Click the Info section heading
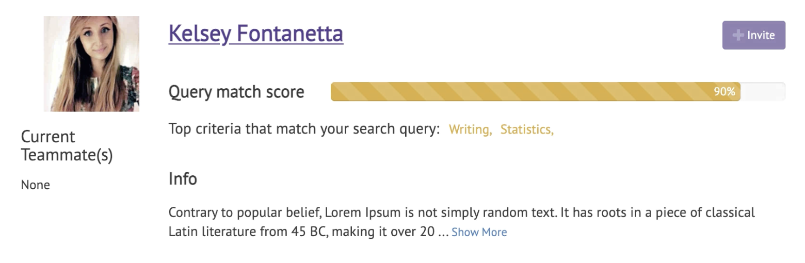Screen dimensions: 805x263 tap(183, 179)
